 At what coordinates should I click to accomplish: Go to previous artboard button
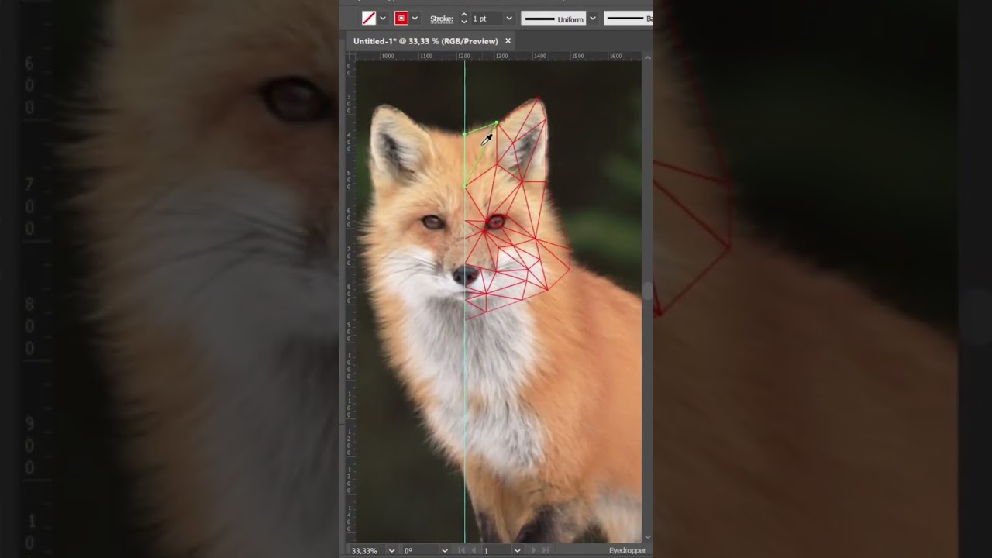[474, 550]
